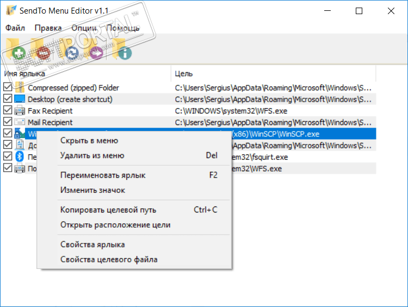This screenshot has height=307, width=408.
Task: Click the fax icon in the last row
Action: [20, 168]
